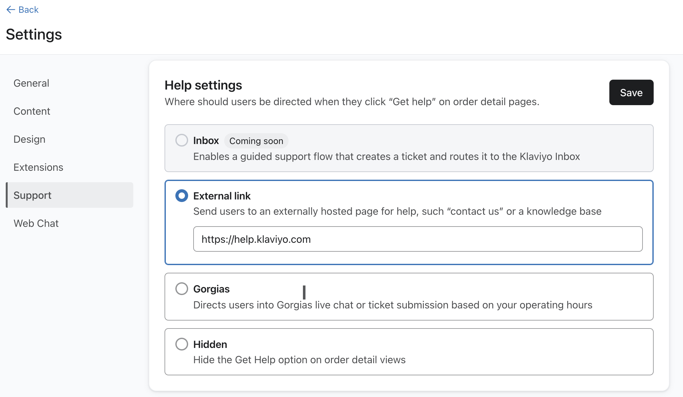Click the Inbox option selection icon
Image resolution: width=683 pixels, height=397 pixels.
(181, 140)
